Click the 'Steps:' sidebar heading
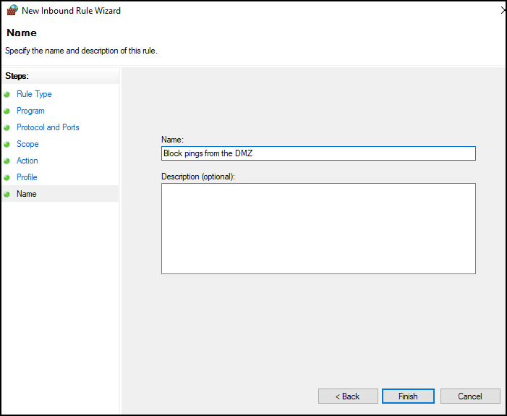The width and height of the screenshot is (507, 416). [17, 76]
